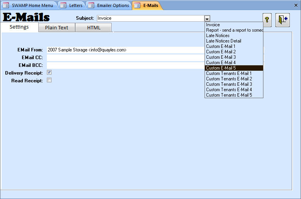Click into the Subject text field

pyautogui.click(x=151, y=19)
